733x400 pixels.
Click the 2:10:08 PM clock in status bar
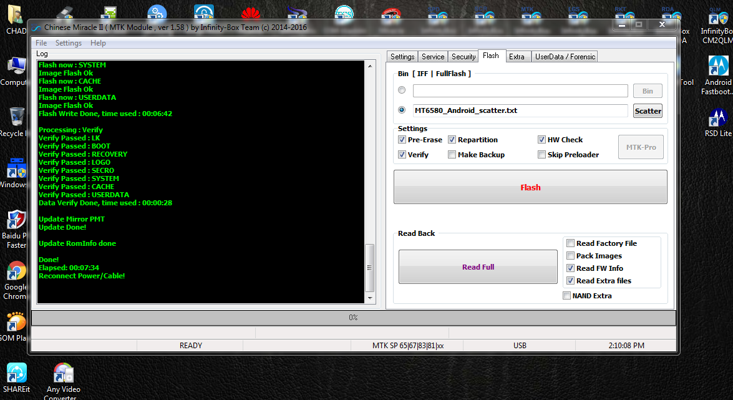[626, 345]
